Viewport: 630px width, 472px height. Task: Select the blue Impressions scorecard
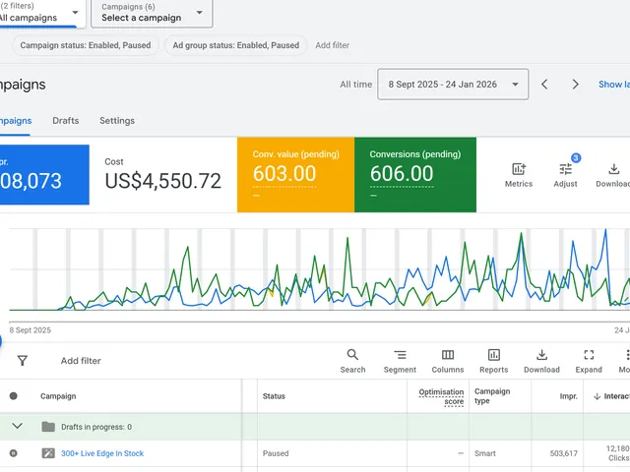click(44, 175)
